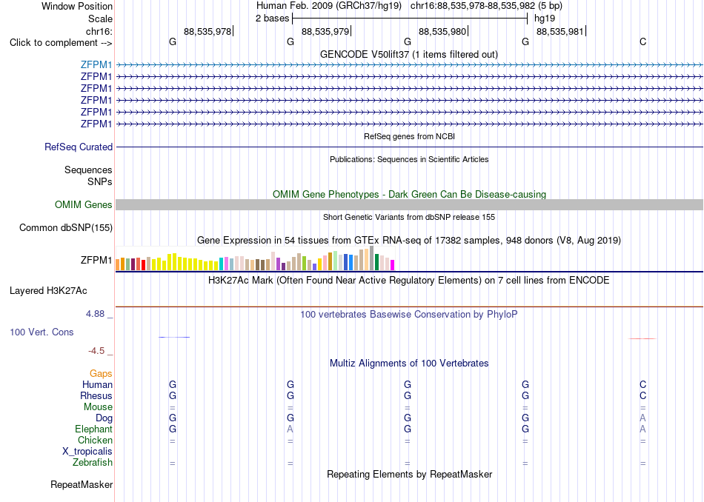Screen dimensions: 704x502
Task: Open 'RefSeq genes from NCBI' track title
Action: coord(409,136)
